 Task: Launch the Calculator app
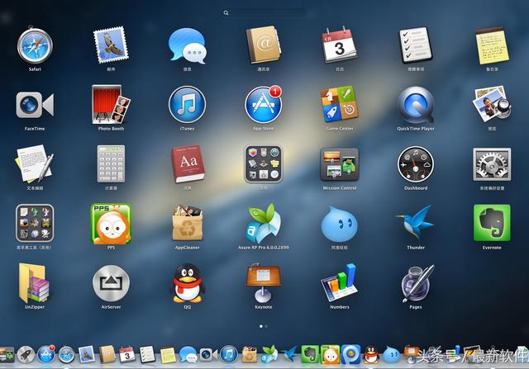[111, 163]
